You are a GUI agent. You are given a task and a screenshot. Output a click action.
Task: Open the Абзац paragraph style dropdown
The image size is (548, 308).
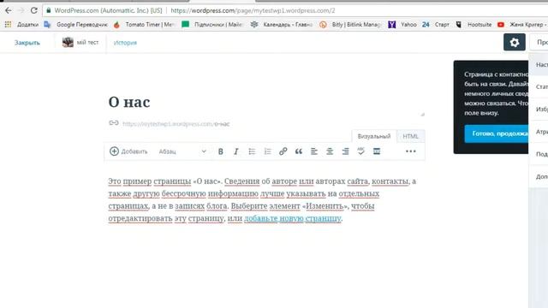click(x=182, y=151)
